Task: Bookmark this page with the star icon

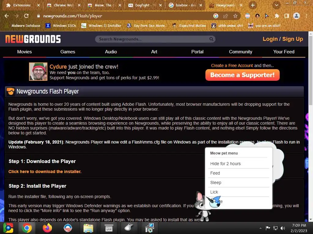Action: click(x=235, y=16)
